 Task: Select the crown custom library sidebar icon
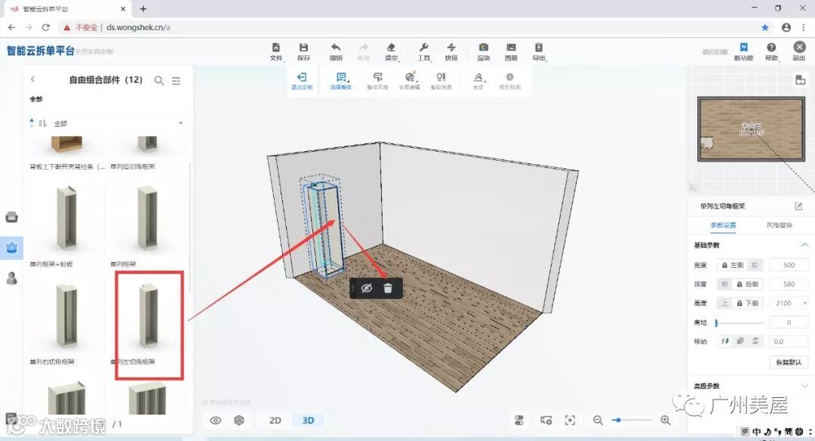[x=11, y=247]
